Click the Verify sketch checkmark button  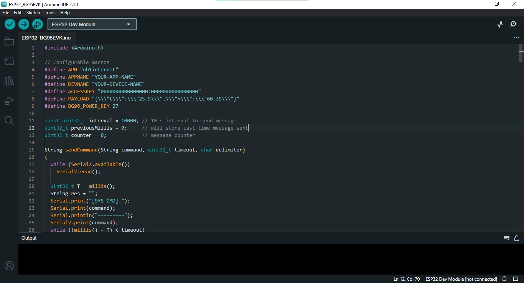(10, 24)
